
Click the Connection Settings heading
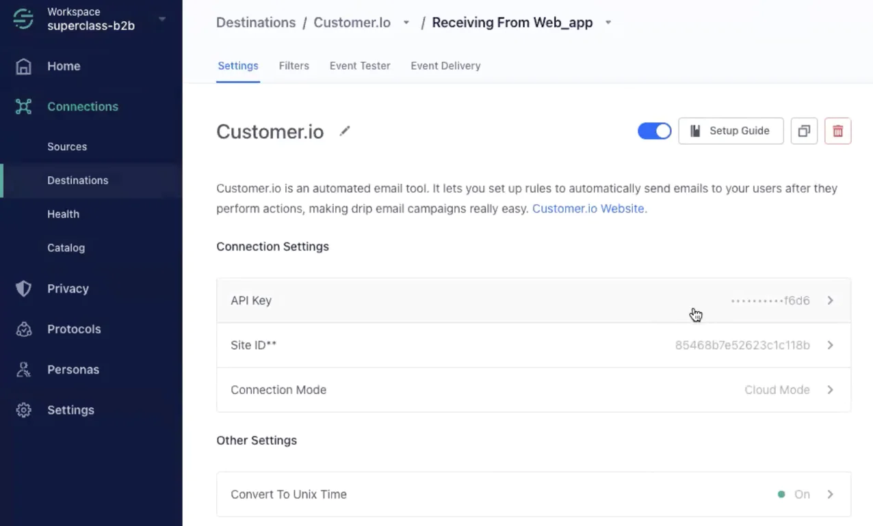[272, 247]
